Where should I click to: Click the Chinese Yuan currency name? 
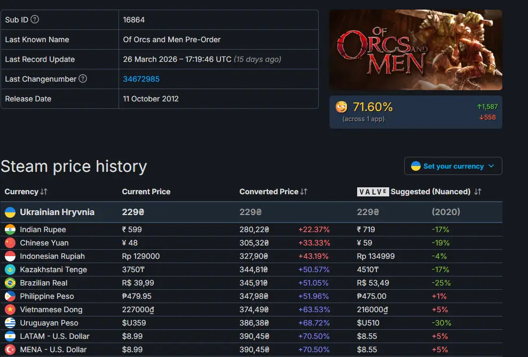44,243
